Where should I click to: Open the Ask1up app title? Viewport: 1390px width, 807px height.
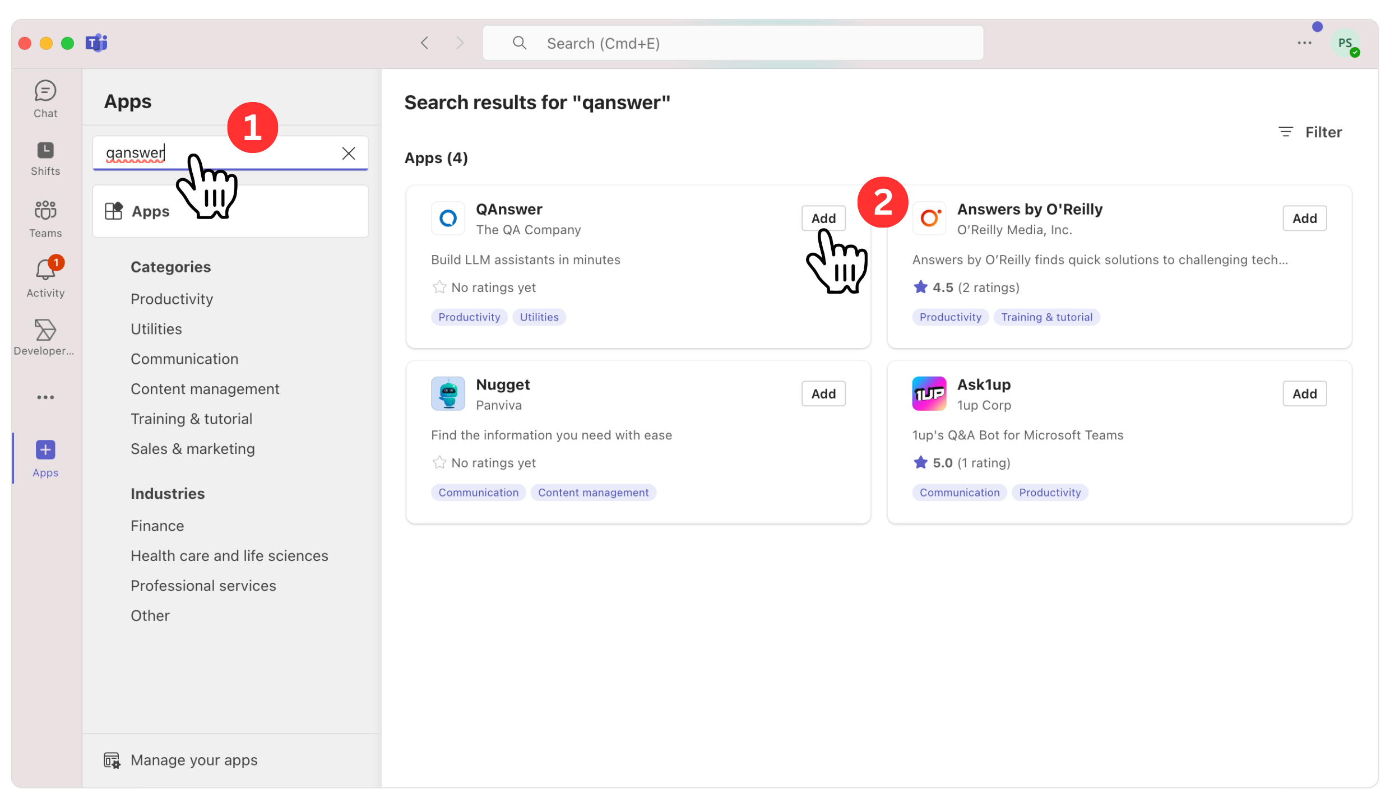[x=984, y=384]
